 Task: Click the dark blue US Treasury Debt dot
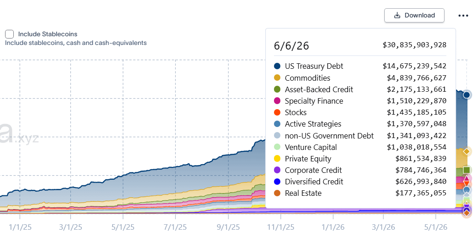277,66
